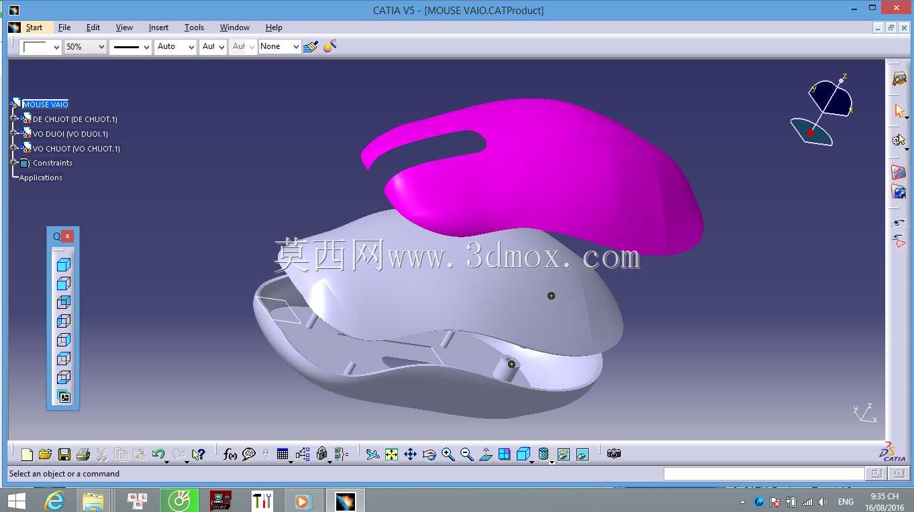Open the Tools menu
This screenshot has height=512, width=914.
(194, 27)
